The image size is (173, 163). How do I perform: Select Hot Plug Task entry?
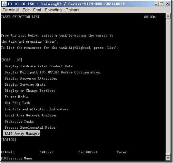(x=17, y=103)
